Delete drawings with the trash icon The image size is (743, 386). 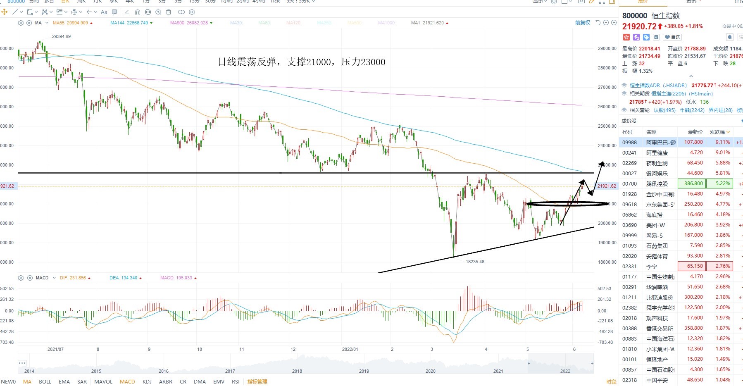169,12
